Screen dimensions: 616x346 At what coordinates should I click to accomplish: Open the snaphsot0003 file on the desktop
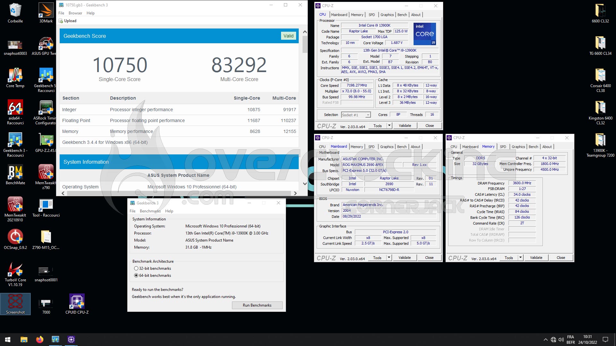tap(15, 47)
